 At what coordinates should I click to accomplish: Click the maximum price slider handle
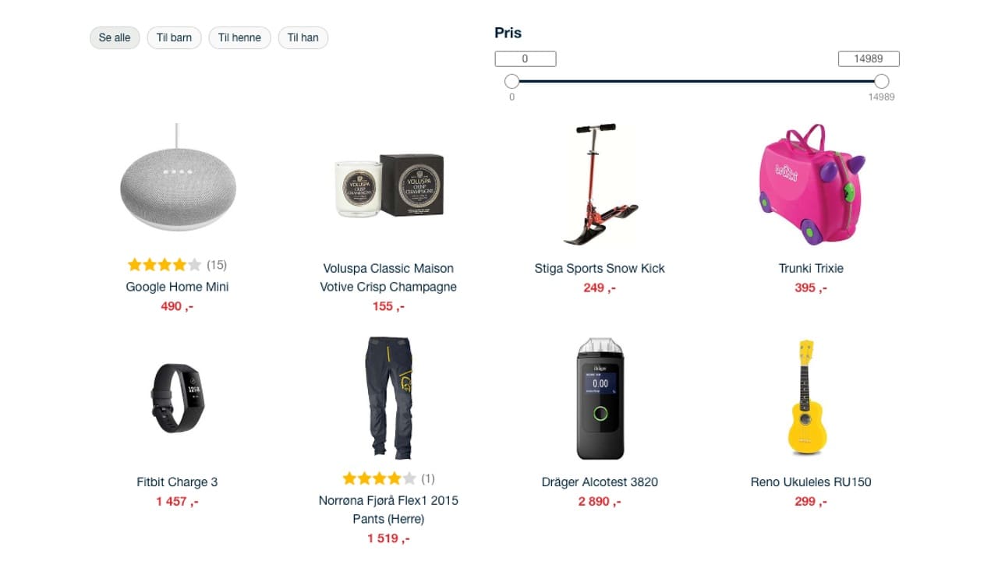[x=882, y=81]
